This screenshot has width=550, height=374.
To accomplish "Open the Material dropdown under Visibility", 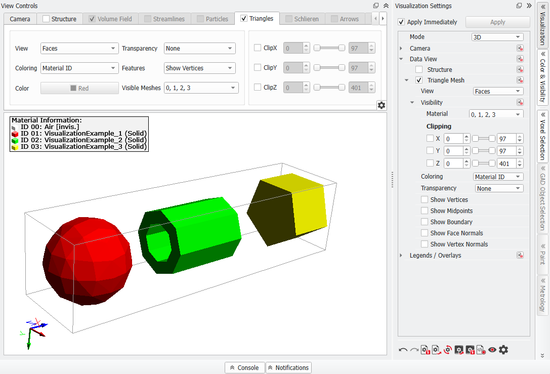I will click(x=496, y=114).
